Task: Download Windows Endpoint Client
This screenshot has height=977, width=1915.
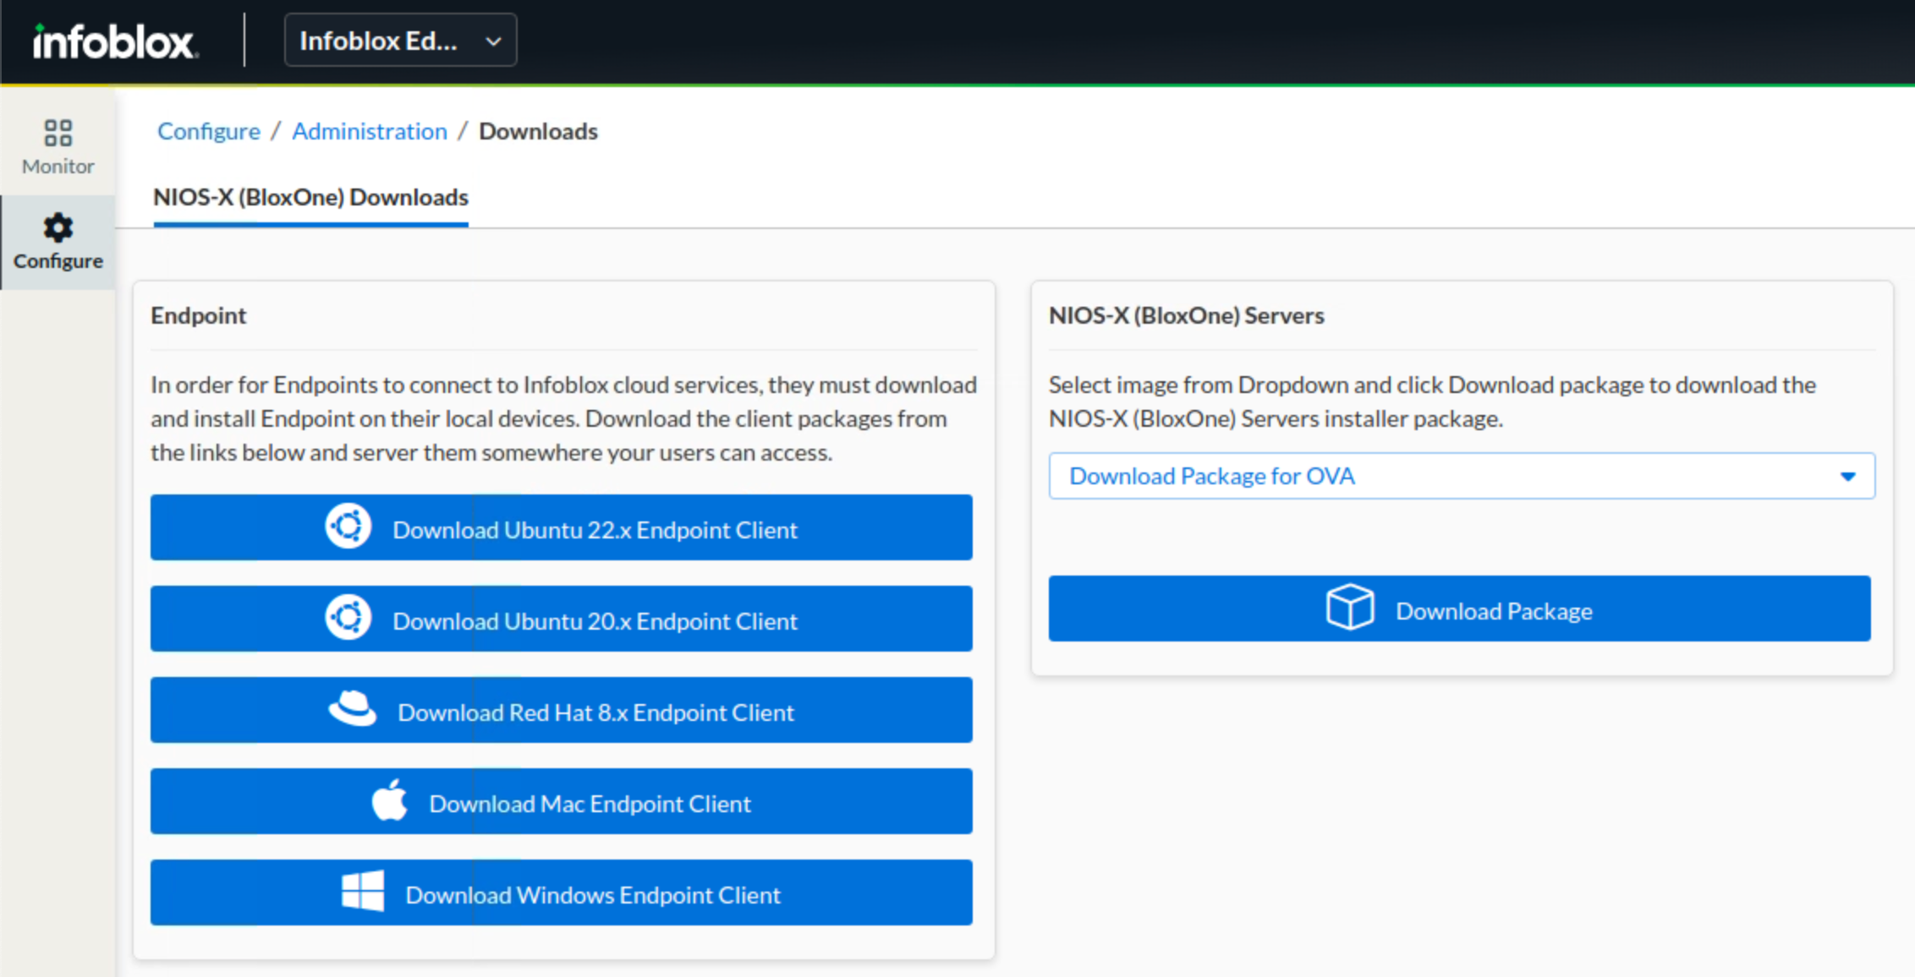Action: pos(562,892)
